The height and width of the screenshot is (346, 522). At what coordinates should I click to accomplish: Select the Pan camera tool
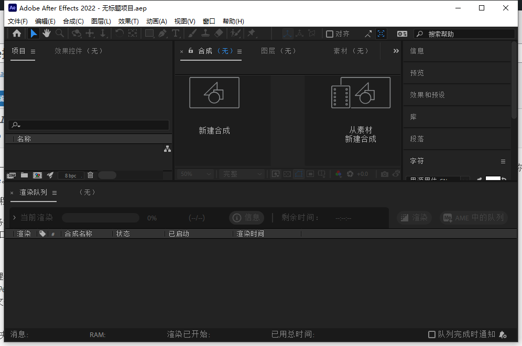pyautogui.click(x=90, y=33)
